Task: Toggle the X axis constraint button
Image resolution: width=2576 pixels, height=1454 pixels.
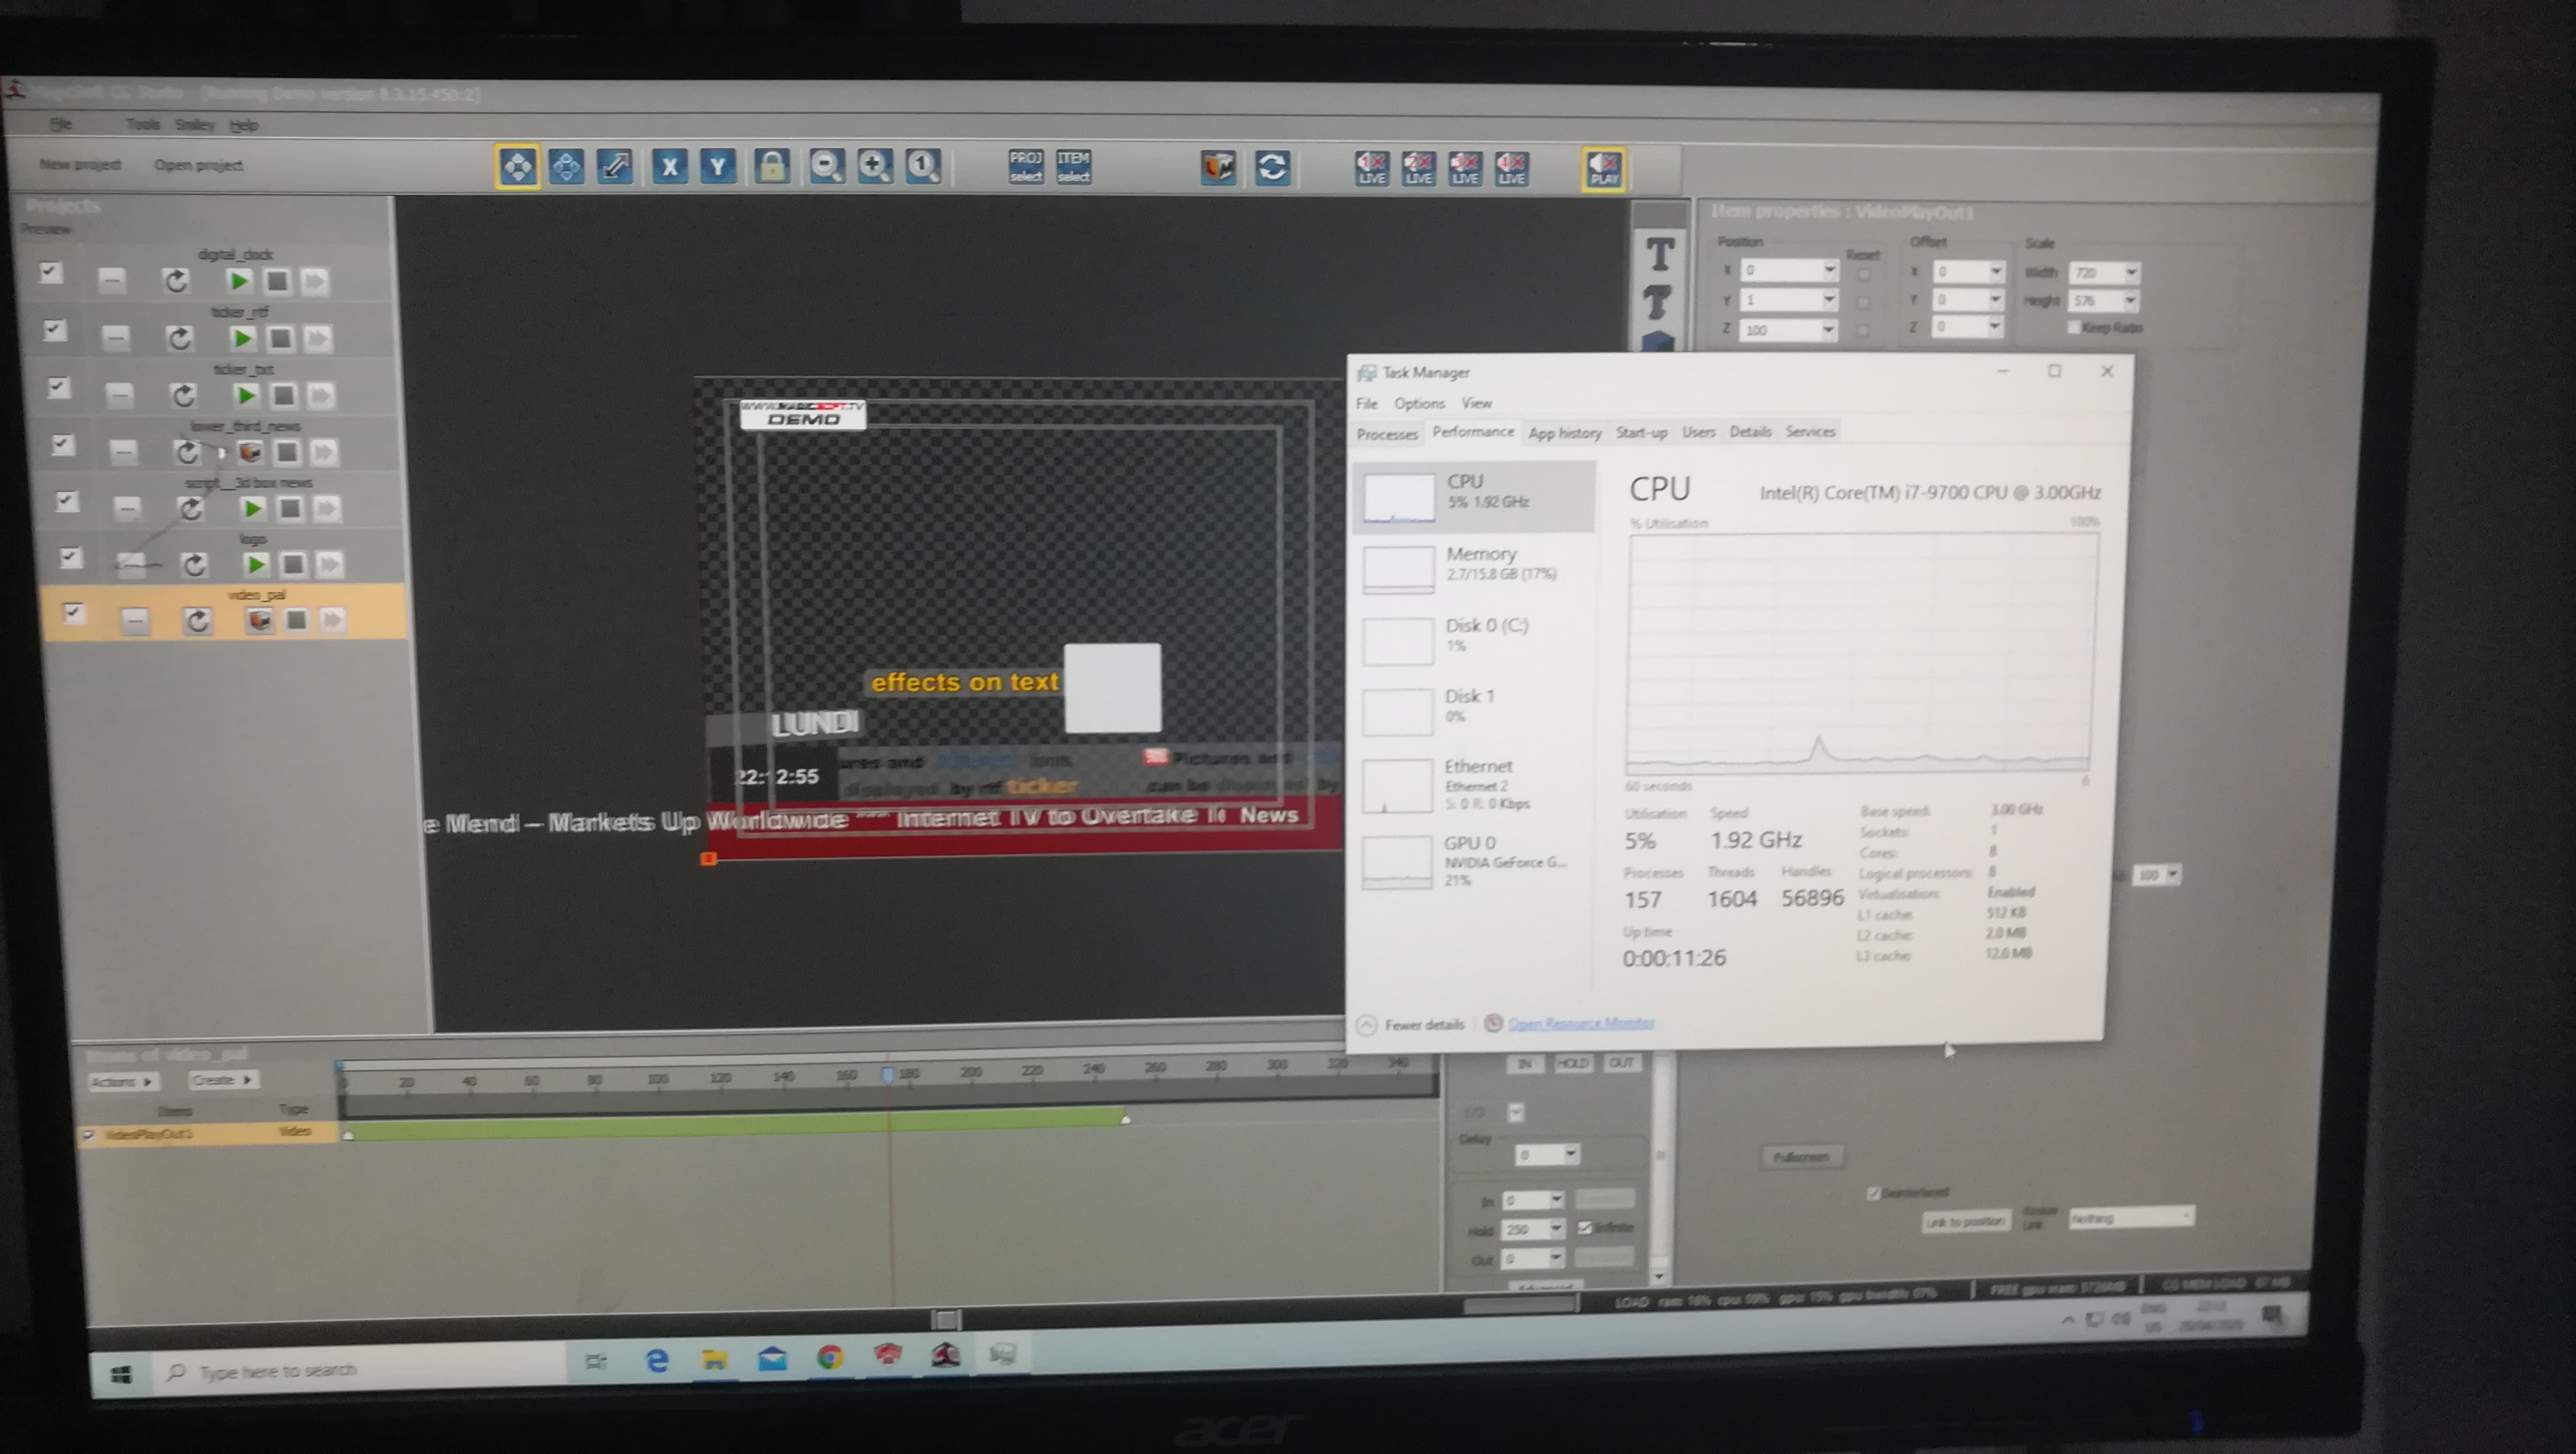Action: click(669, 166)
